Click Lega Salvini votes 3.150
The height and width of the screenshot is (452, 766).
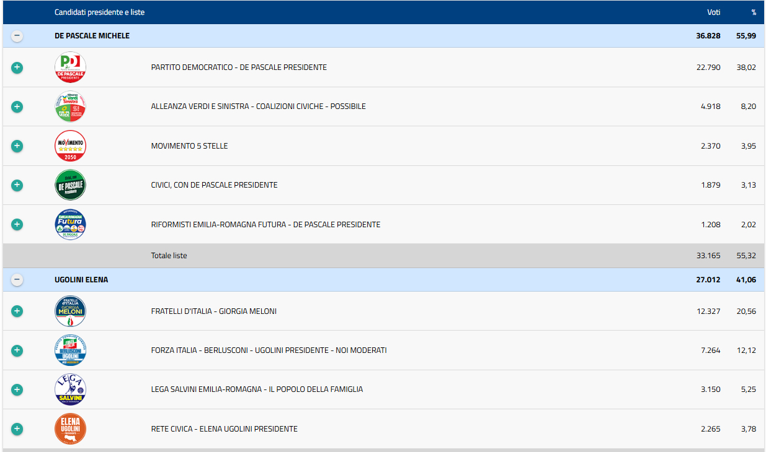(x=711, y=390)
